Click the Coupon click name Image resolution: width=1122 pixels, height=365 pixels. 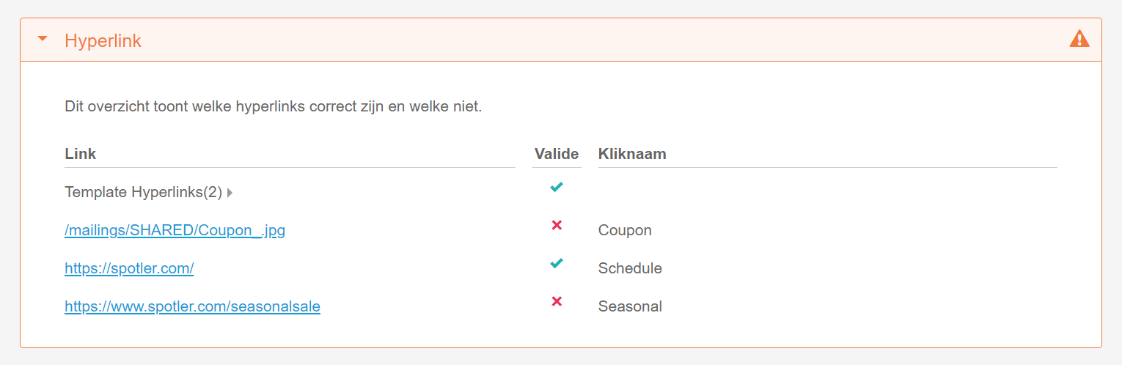point(625,230)
